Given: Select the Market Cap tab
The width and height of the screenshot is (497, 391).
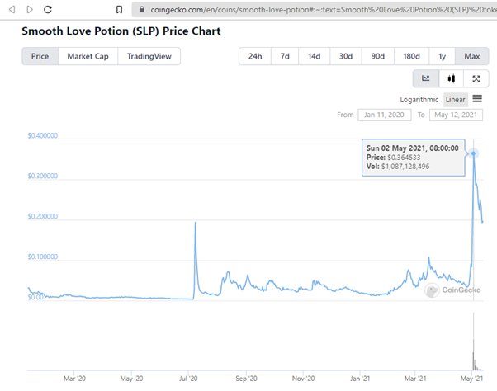Looking at the screenshot, I should pyautogui.click(x=88, y=56).
